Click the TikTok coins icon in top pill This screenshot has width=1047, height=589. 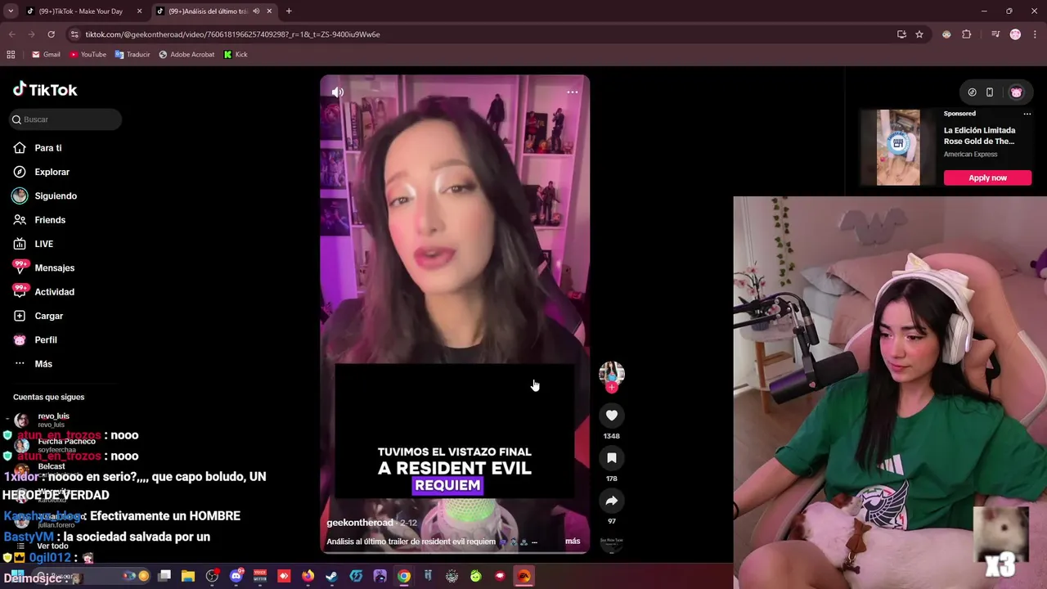pyautogui.click(x=972, y=92)
